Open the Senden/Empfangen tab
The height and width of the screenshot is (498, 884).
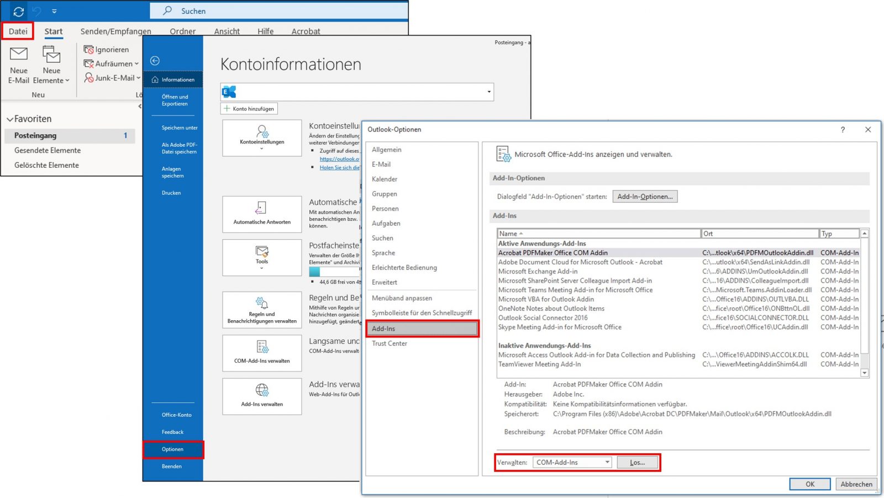click(x=115, y=31)
